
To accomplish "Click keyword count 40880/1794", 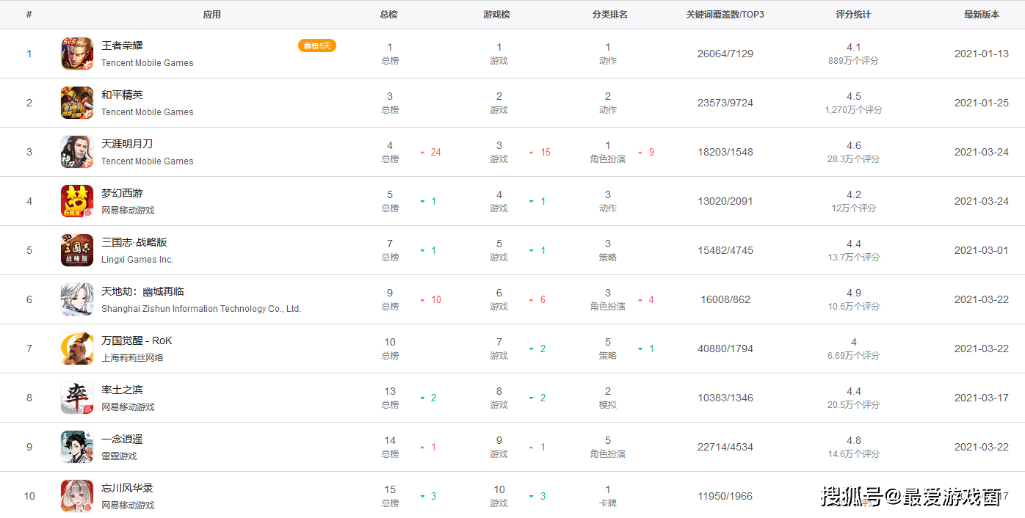I will [x=725, y=349].
